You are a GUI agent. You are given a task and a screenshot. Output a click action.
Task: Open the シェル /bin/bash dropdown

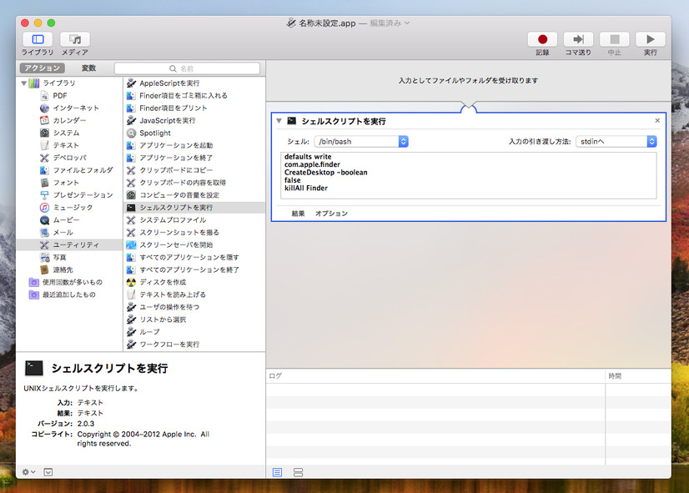tap(361, 142)
